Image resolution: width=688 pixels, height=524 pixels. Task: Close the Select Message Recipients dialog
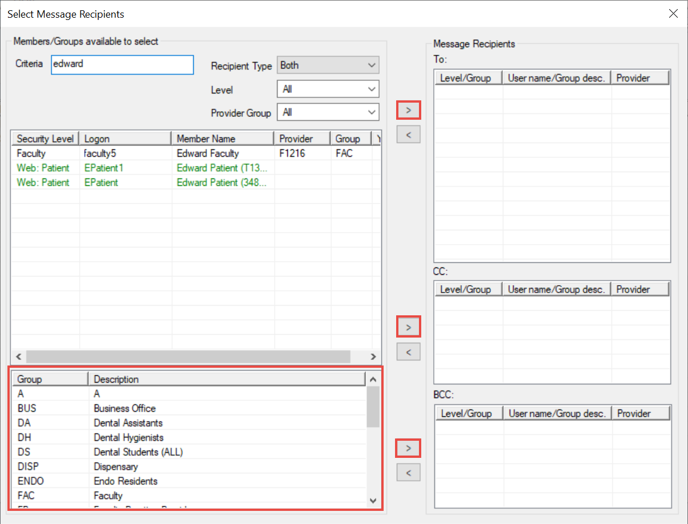tap(673, 14)
